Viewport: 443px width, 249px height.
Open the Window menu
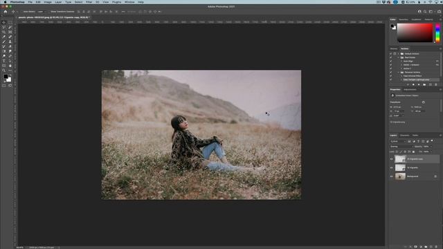pyautogui.click(x=129, y=2)
